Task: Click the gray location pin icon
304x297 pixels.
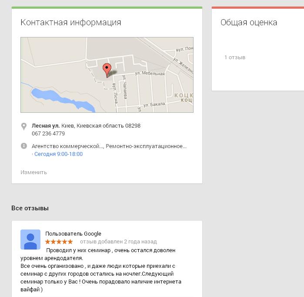Action: pyautogui.click(x=23, y=126)
